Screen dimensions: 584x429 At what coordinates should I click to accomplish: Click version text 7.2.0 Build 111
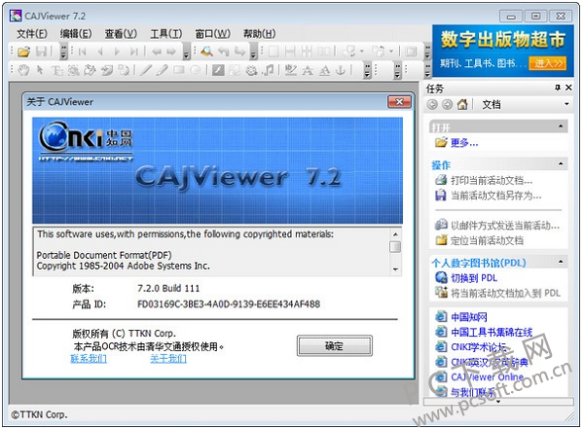168,288
